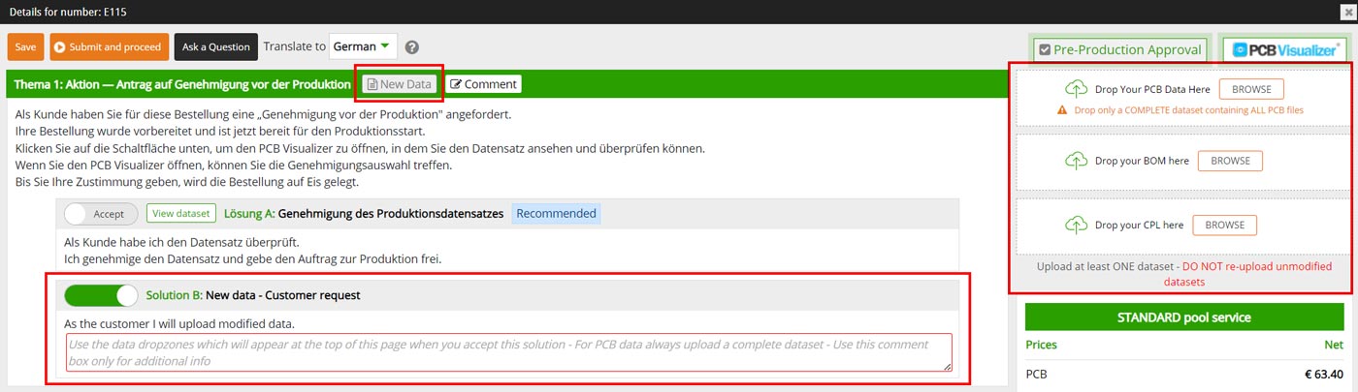Click Submit and proceed
Screen dimensions: 1358x392
tap(110, 46)
